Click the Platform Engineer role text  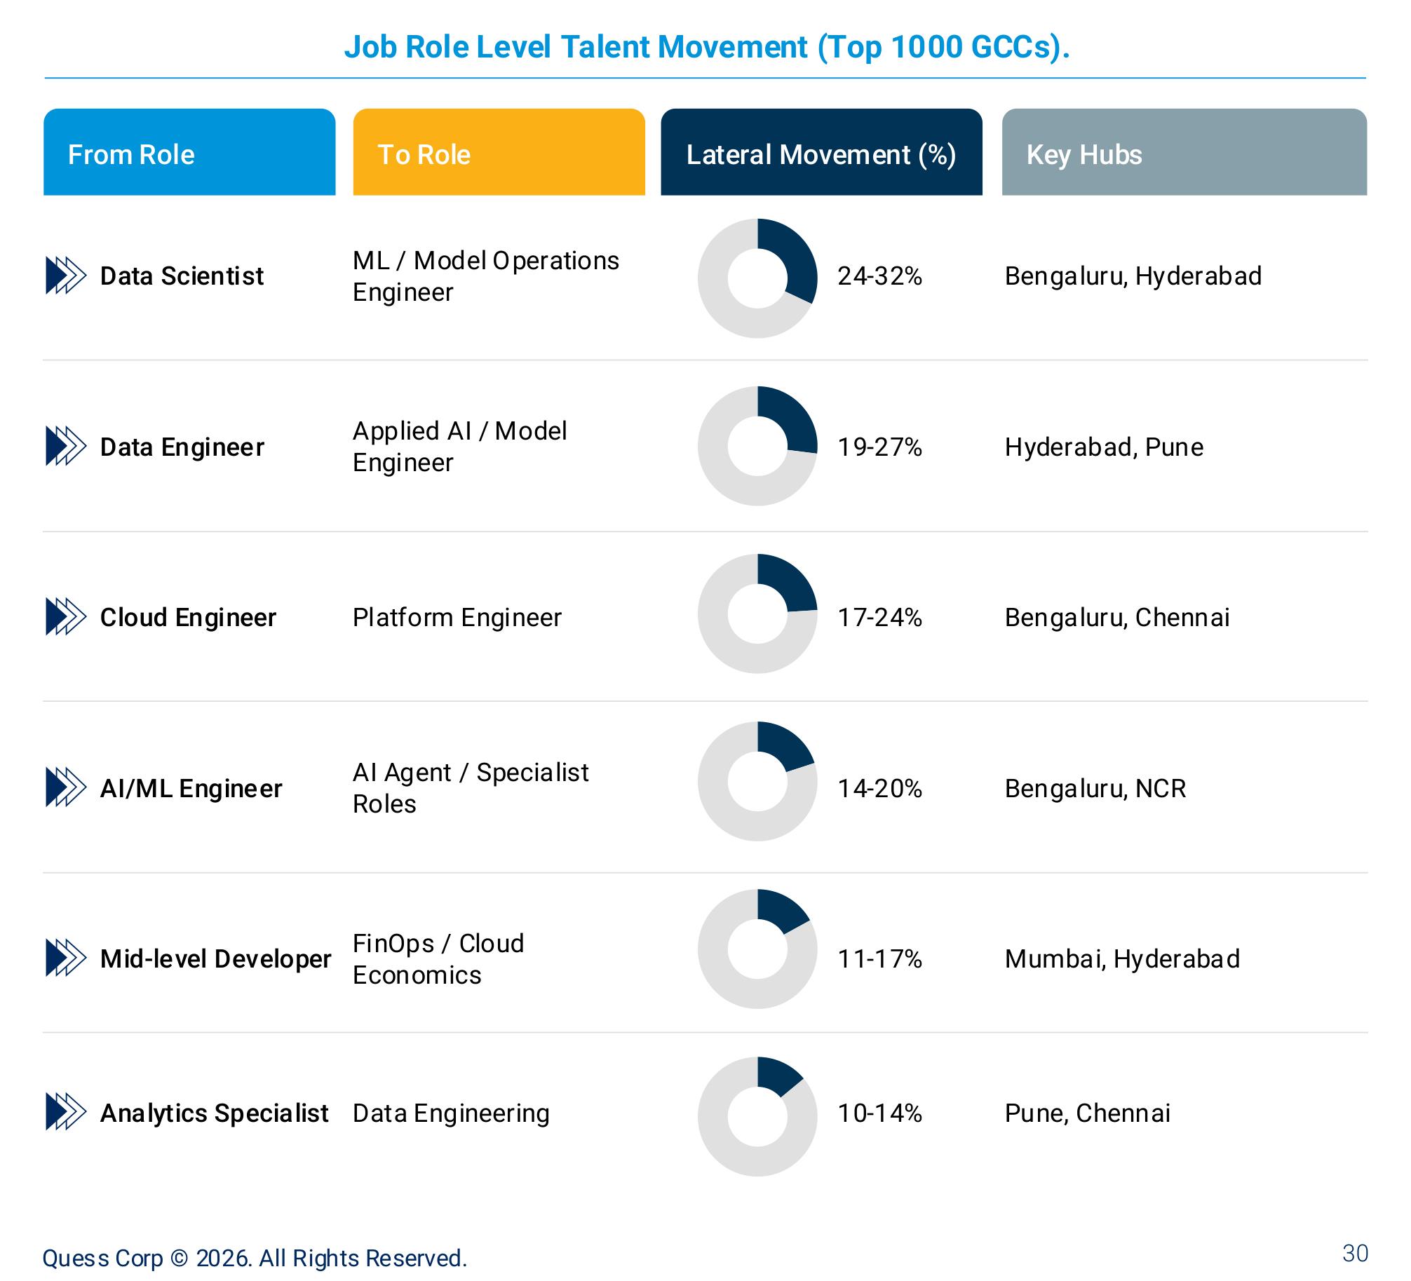coord(457,617)
